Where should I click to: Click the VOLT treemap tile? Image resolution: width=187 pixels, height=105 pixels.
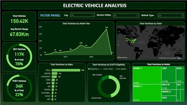(x=169, y=99)
